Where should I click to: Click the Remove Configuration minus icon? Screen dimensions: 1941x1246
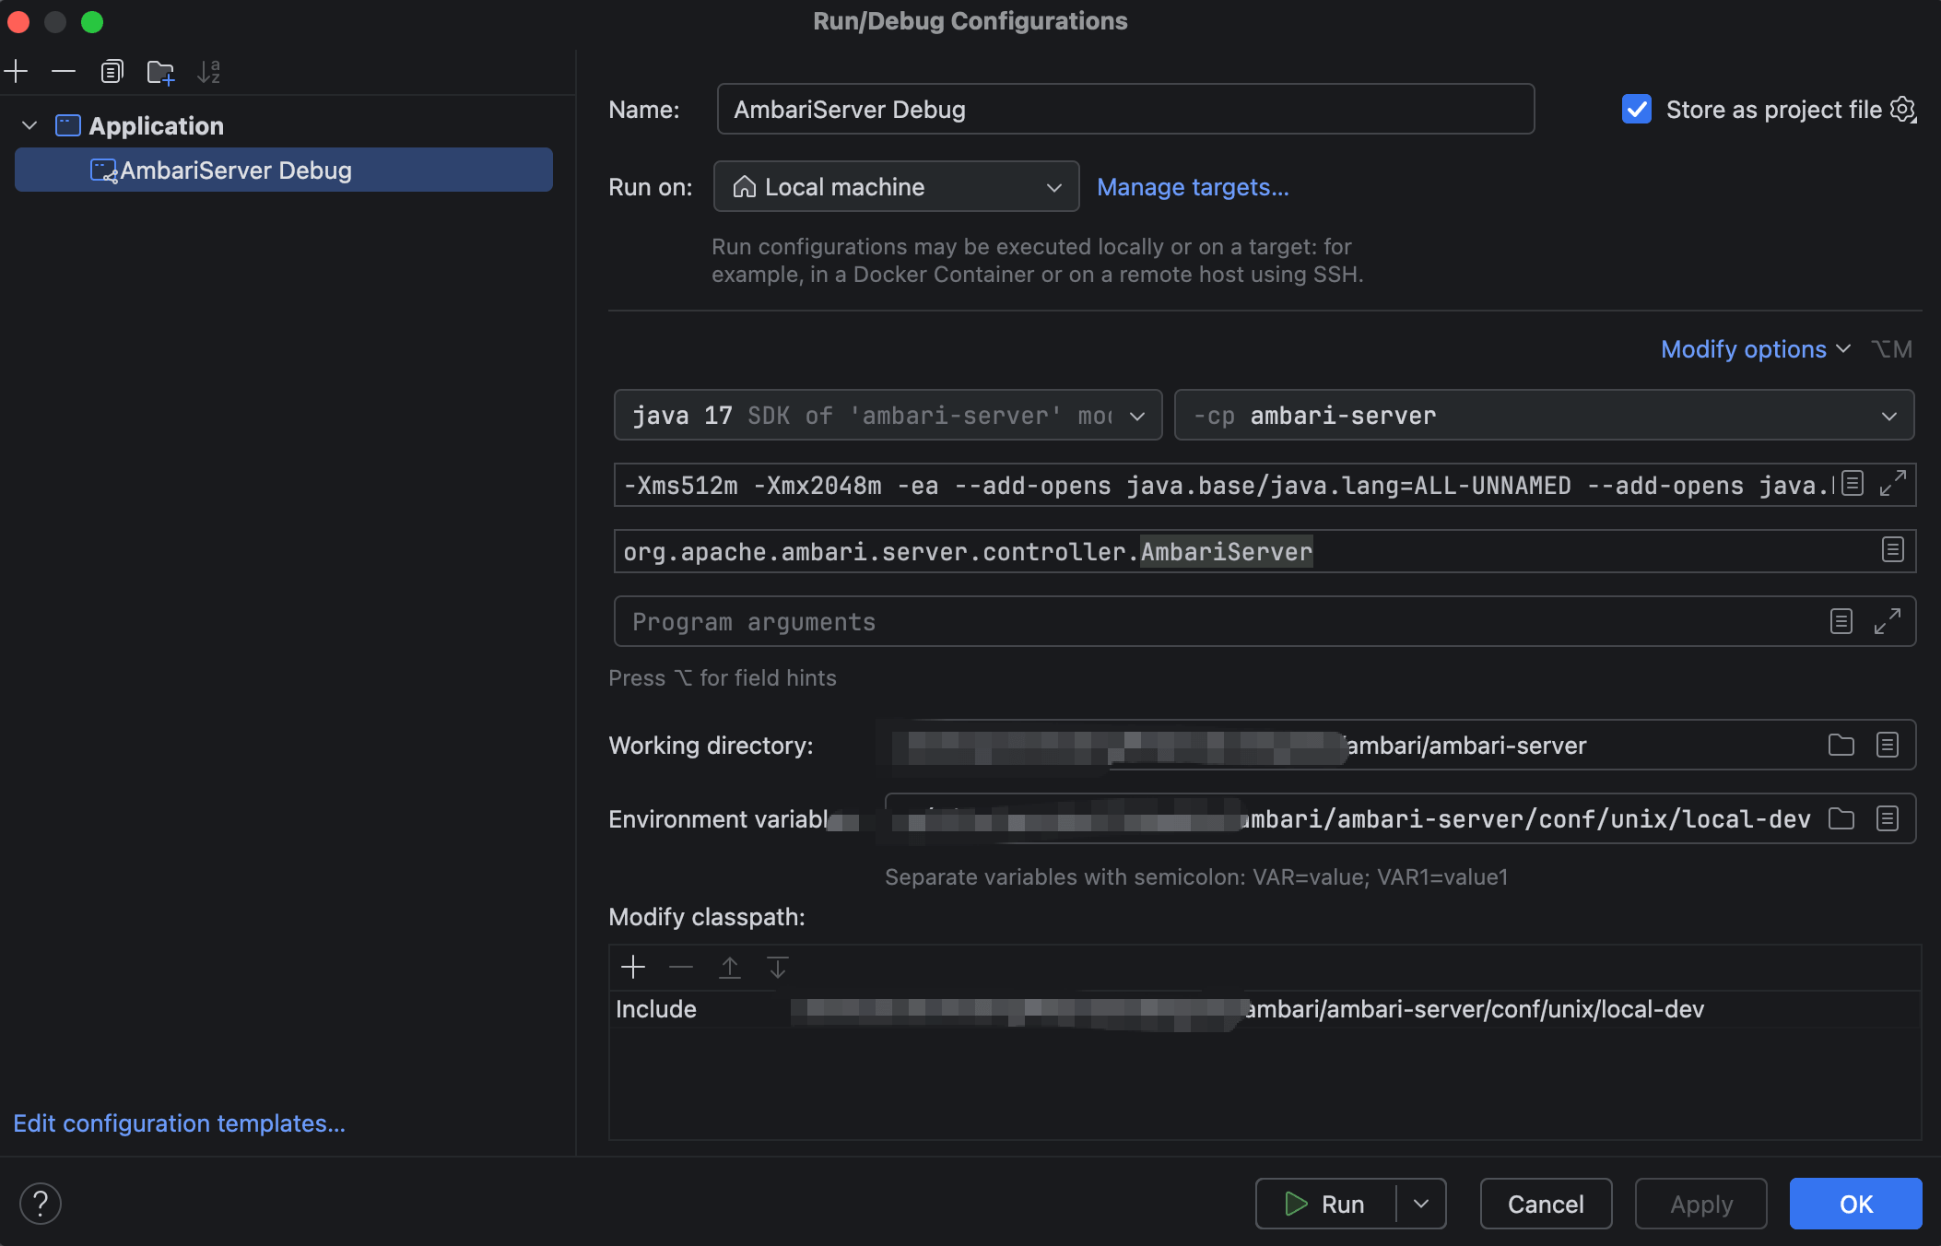(x=64, y=71)
